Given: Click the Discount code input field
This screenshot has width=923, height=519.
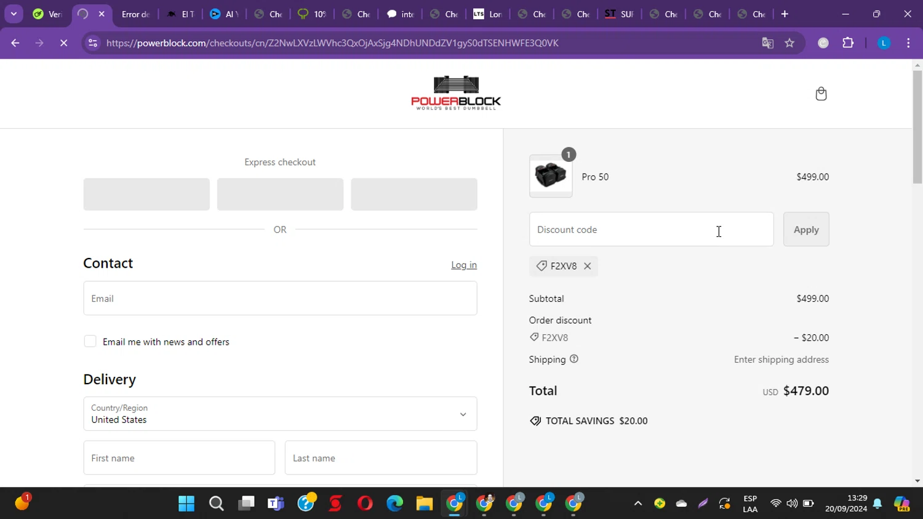Looking at the screenshot, I should 651,229.
